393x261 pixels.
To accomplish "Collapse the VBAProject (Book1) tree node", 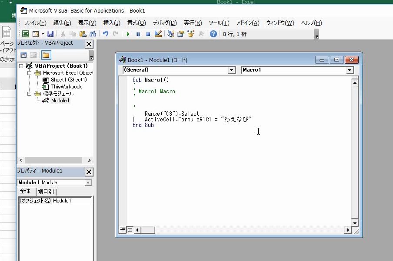I will click(21, 66).
